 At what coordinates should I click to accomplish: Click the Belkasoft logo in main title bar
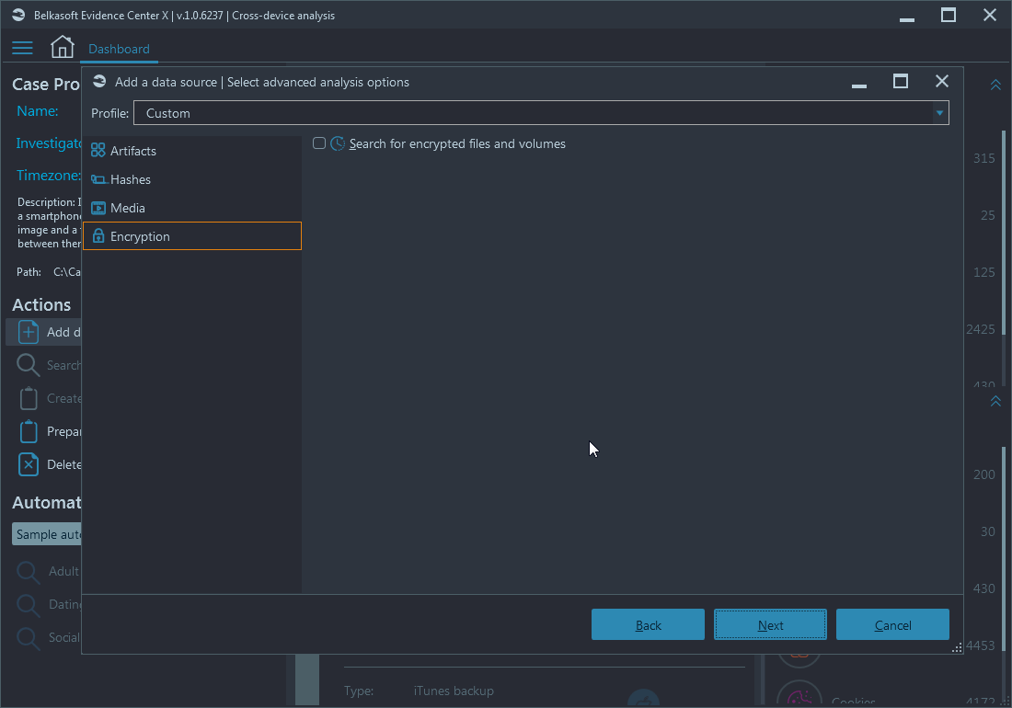(18, 15)
